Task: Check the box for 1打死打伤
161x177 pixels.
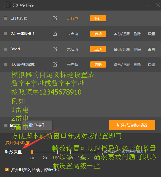Action: (x=5, y=18)
